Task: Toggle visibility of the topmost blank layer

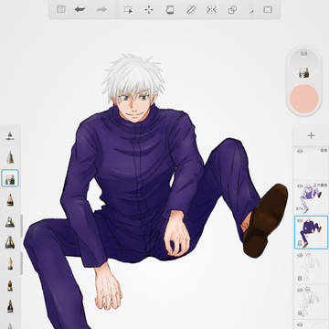Action: coord(300,151)
